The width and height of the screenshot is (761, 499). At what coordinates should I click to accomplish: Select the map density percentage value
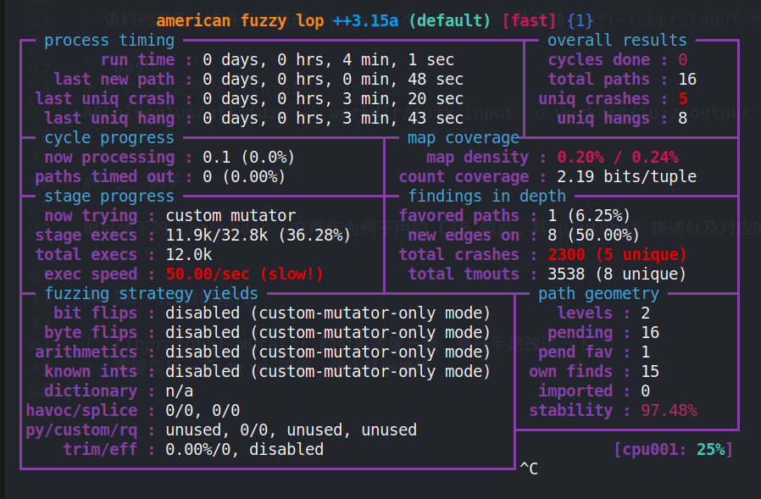[x=617, y=157]
